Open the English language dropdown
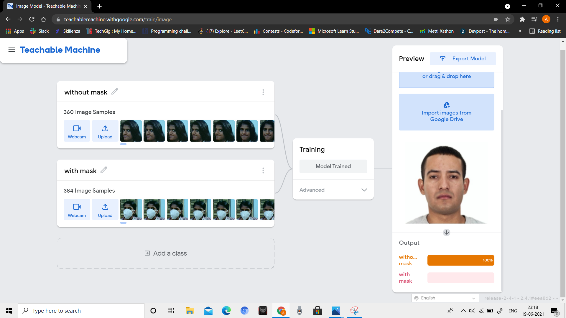Image resolution: width=566 pixels, height=318 pixels. click(x=445, y=298)
